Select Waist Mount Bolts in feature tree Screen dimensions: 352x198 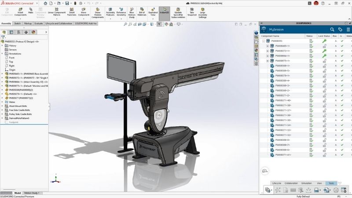click(x=18, y=106)
